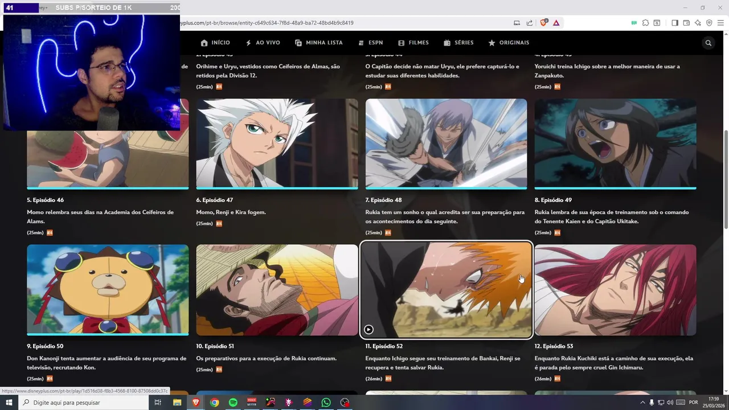Click 'Os preparativos para a execução de Rukia continuam.'
Viewport: 729px width, 410px height.
click(x=267, y=359)
